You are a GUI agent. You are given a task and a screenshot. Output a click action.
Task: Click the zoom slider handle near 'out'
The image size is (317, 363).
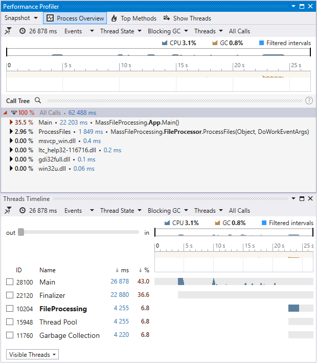21,232
